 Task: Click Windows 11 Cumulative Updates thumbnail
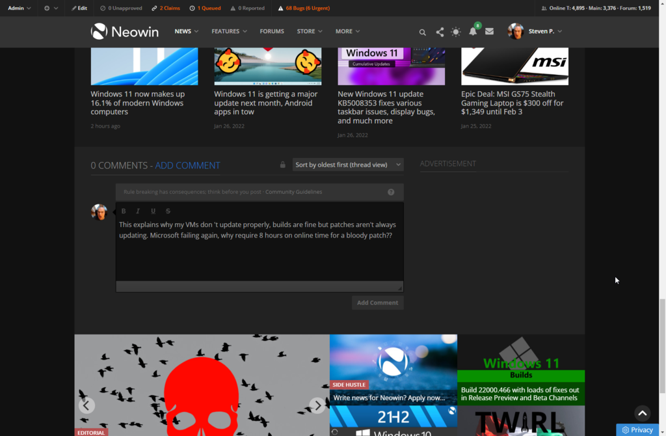(x=391, y=66)
